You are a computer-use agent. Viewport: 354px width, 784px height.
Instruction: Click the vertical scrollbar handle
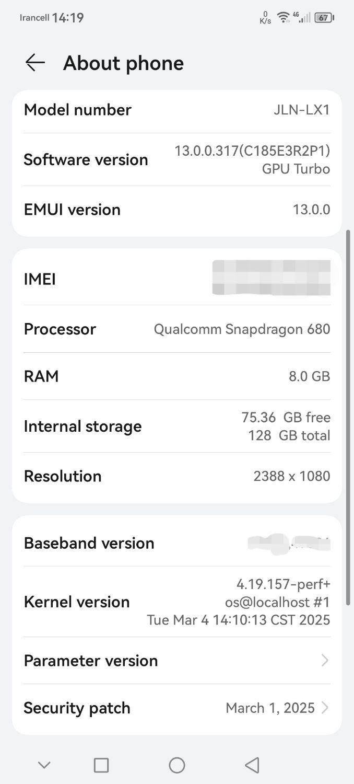(x=348, y=417)
